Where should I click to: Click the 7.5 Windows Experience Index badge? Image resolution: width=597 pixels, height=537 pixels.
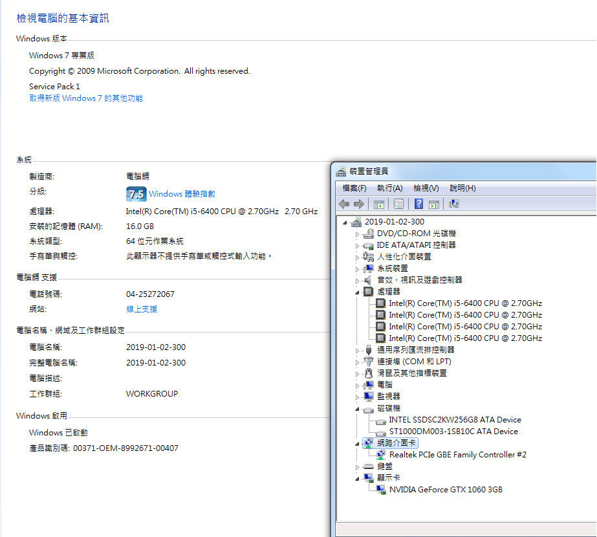coord(136,194)
